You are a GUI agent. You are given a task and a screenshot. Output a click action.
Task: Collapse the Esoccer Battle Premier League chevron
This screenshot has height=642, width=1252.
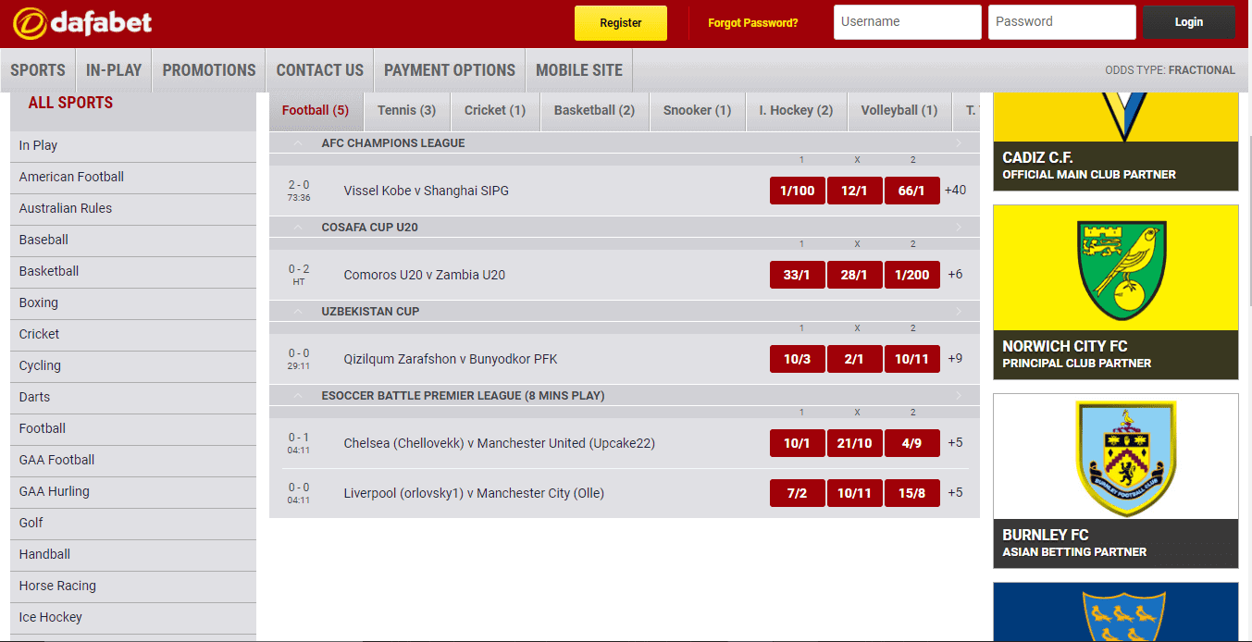[x=298, y=396]
